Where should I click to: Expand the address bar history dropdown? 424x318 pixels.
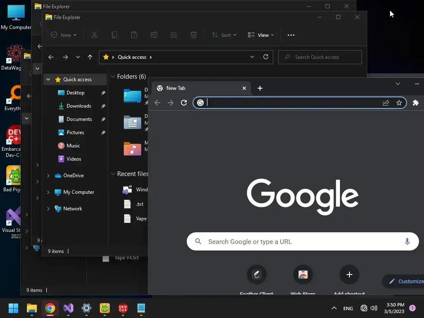tap(252, 57)
